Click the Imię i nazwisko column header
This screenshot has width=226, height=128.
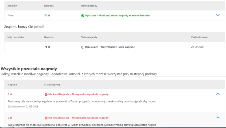(x=16, y=37)
